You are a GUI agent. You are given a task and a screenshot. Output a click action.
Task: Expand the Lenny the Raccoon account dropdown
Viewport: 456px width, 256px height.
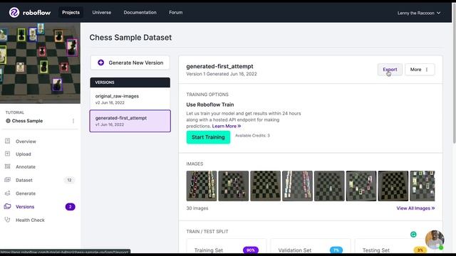point(419,13)
